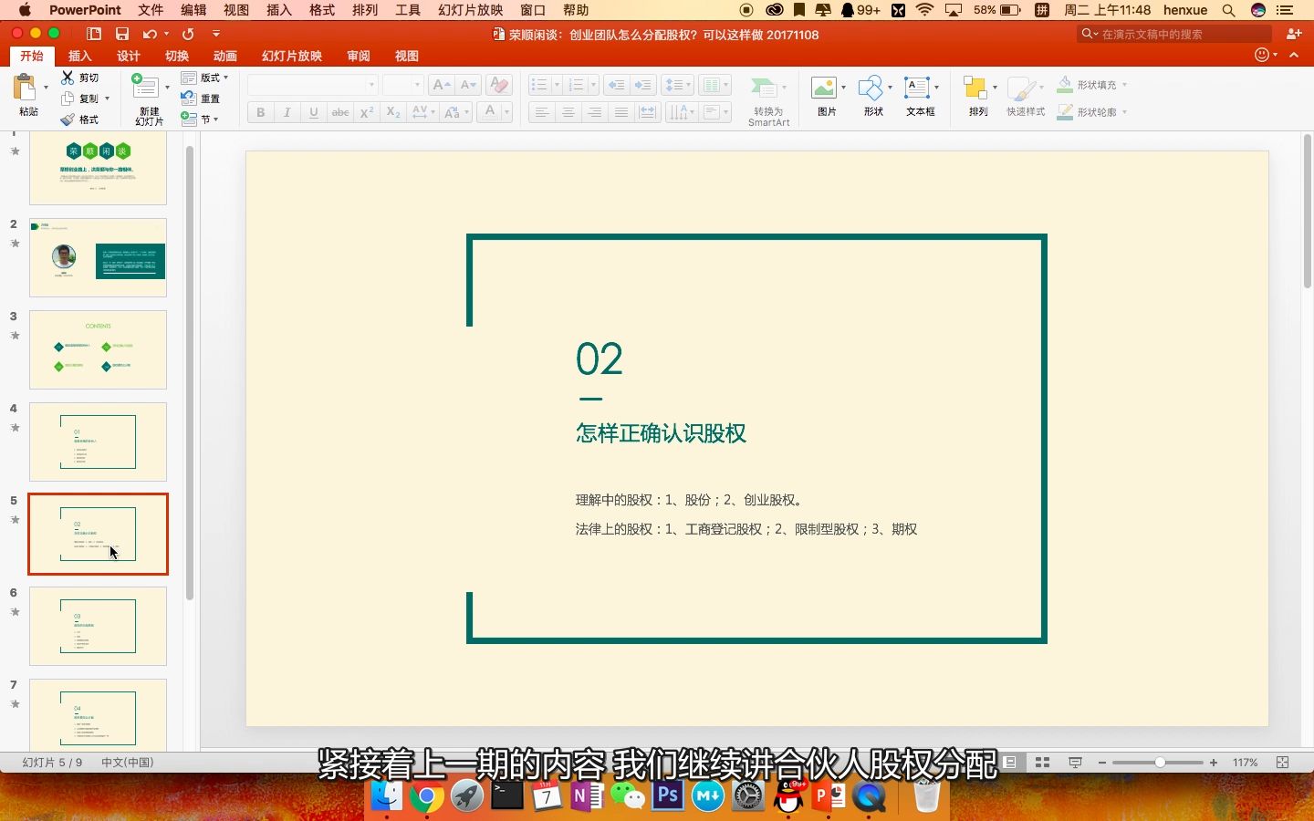Open the Design (设计) ribbon tab
Image resolution: width=1314 pixels, height=821 pixels.
[129, 56]
